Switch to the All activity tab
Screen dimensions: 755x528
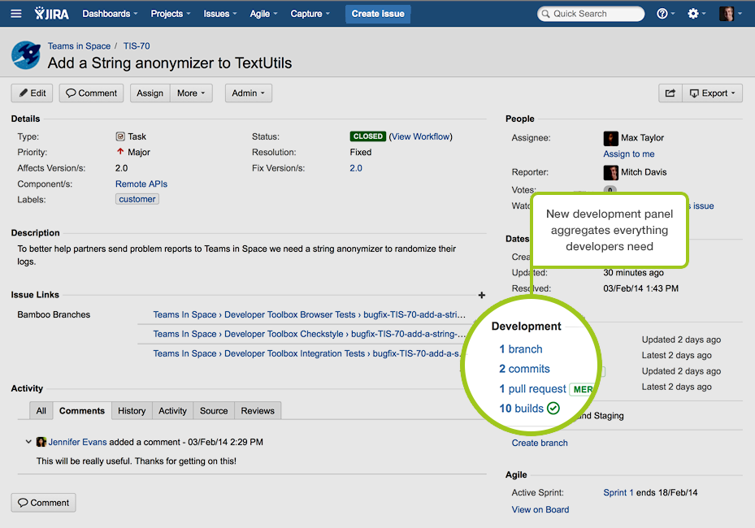(x=41, y=410)
